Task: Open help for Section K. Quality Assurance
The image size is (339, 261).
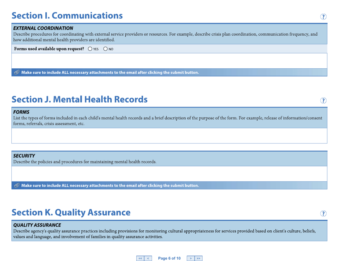Action: pos(323,213)
